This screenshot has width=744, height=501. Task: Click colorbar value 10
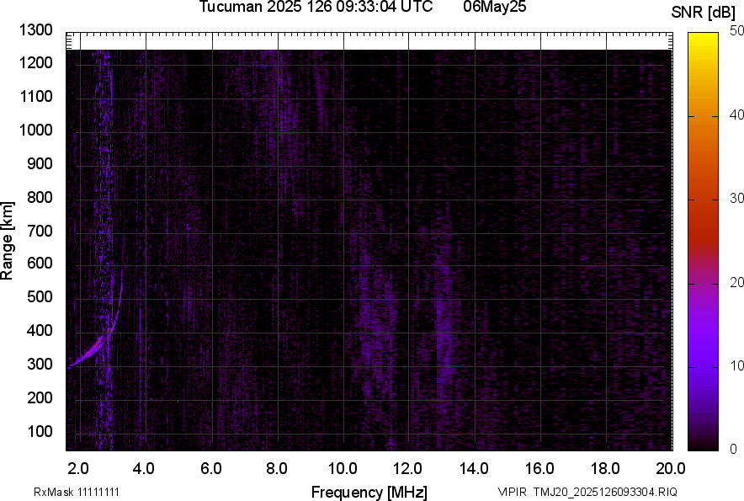[x=736, y=365]
